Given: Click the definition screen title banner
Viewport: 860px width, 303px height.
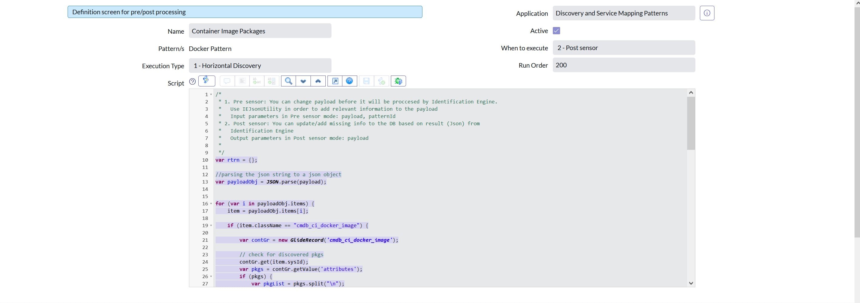Looking at the screenshot, I should [244, 12].
